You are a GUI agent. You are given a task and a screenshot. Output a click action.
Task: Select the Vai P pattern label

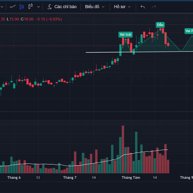click(x=189, y=31)
